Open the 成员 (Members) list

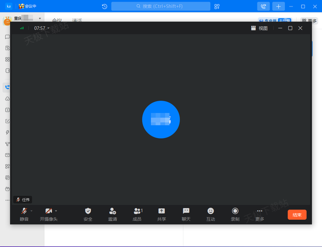click(137, 211)
